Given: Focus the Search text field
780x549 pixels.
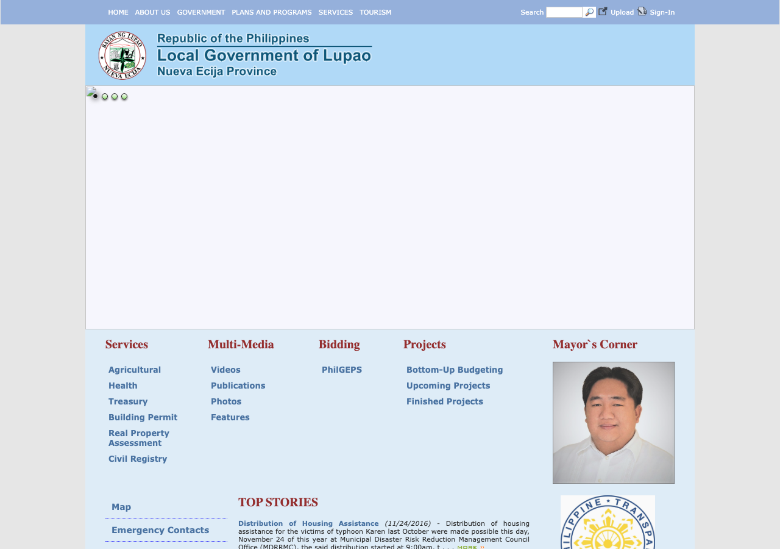Looking at the screenshot, I should coord(564,12).
